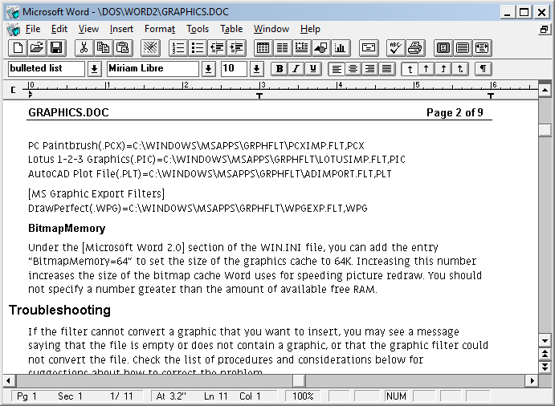Click the vertical scrollbar up arrow

click(x=545, y=90)
